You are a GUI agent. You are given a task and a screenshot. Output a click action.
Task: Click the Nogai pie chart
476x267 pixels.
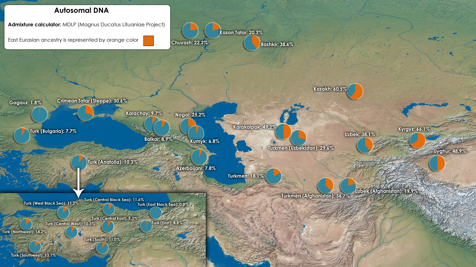click(x=187, y=126)
